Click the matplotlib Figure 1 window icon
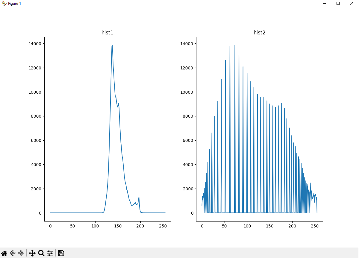This screenshot has width=359, height=258. tap(4, 3)
